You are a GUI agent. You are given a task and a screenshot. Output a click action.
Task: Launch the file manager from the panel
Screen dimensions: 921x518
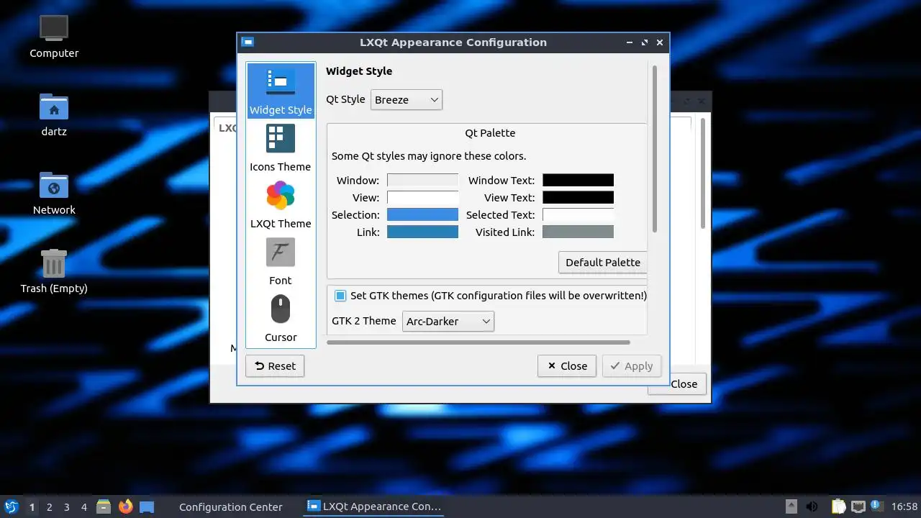point(104,506)
